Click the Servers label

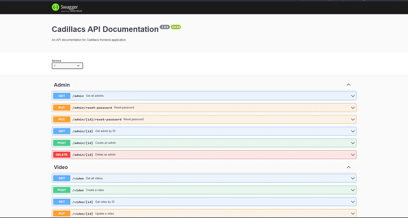pyautogui.click(x=57, y=61)
